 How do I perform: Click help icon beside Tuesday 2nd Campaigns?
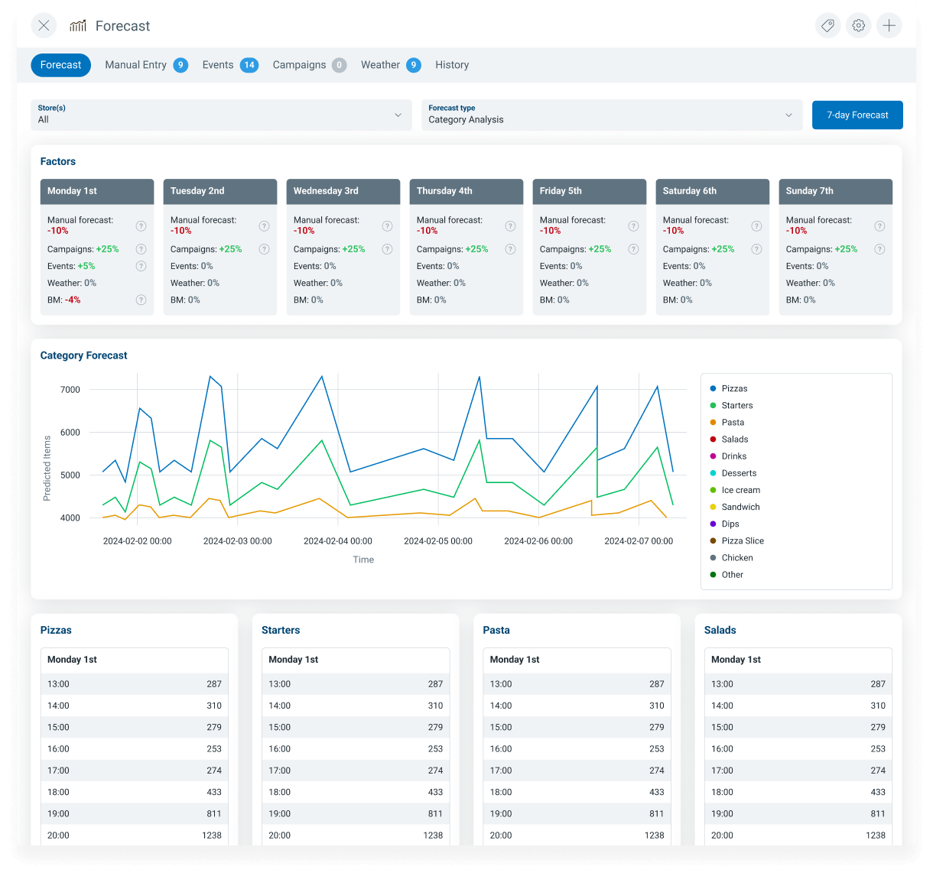(265, 249)
